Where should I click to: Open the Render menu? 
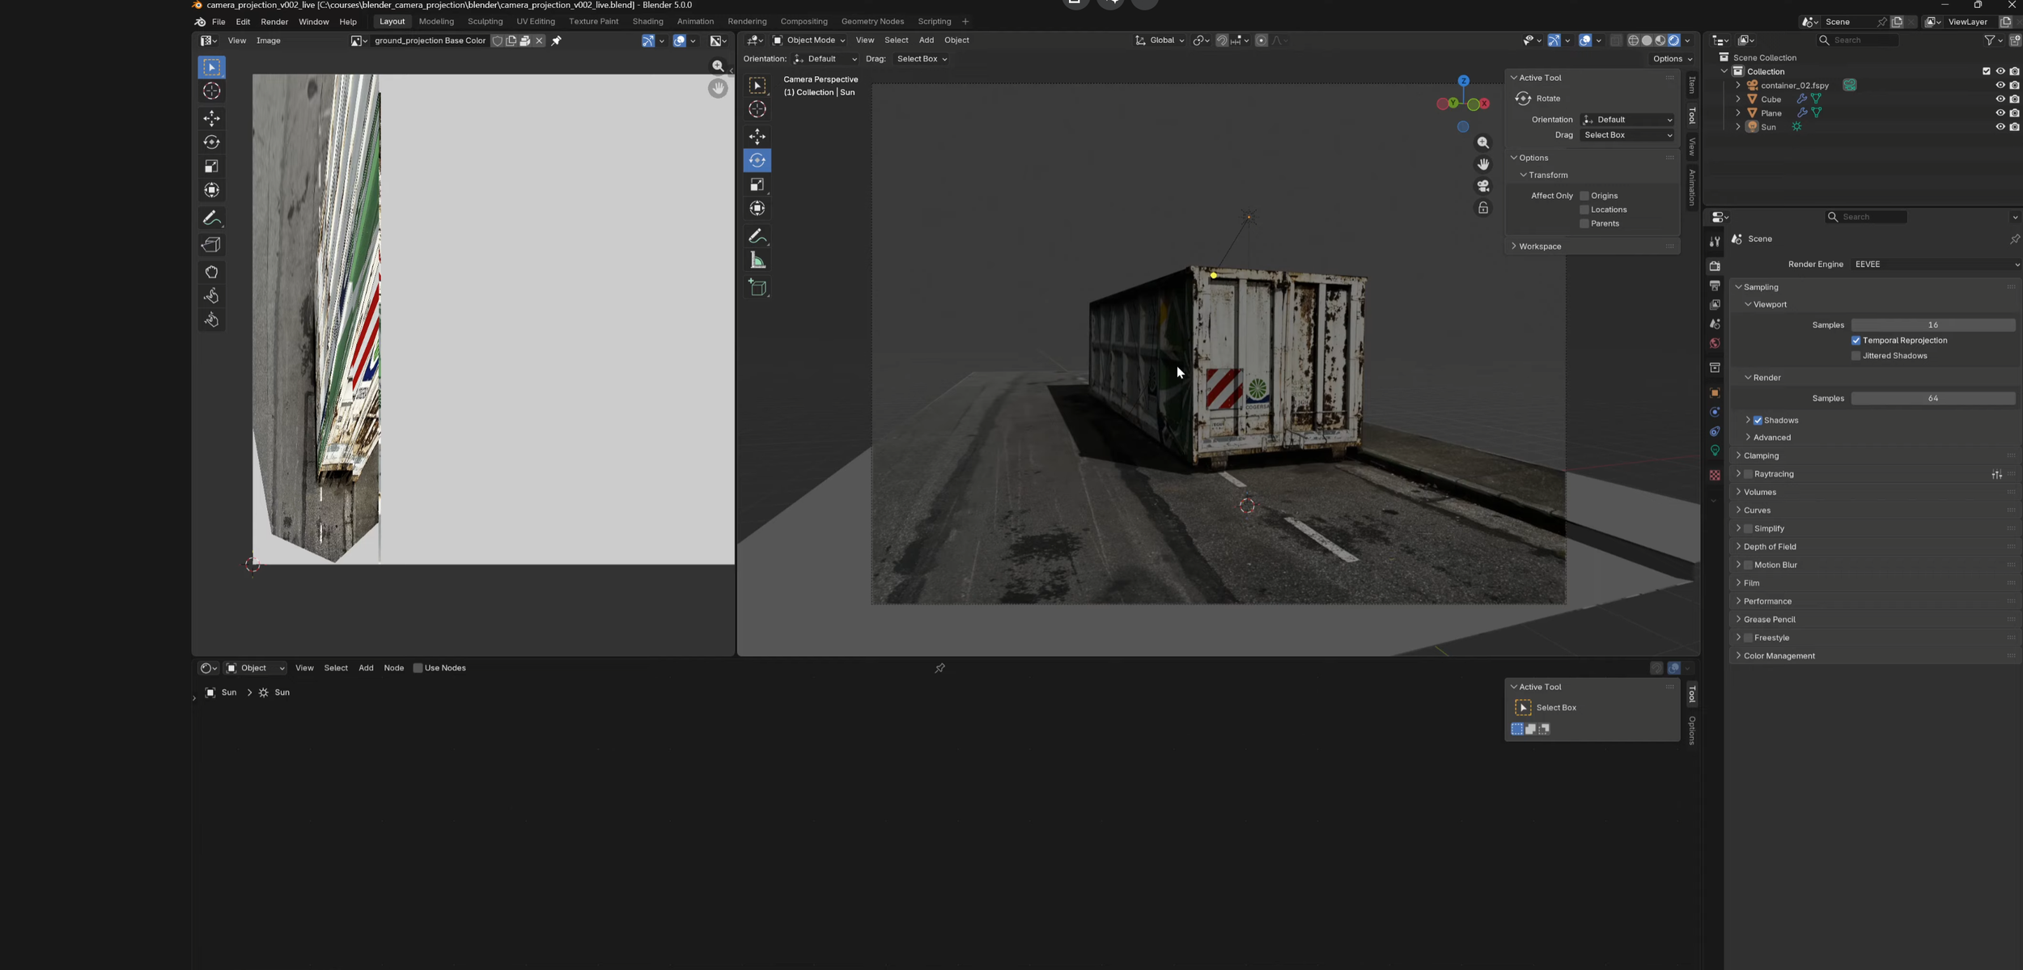(274, 22)
